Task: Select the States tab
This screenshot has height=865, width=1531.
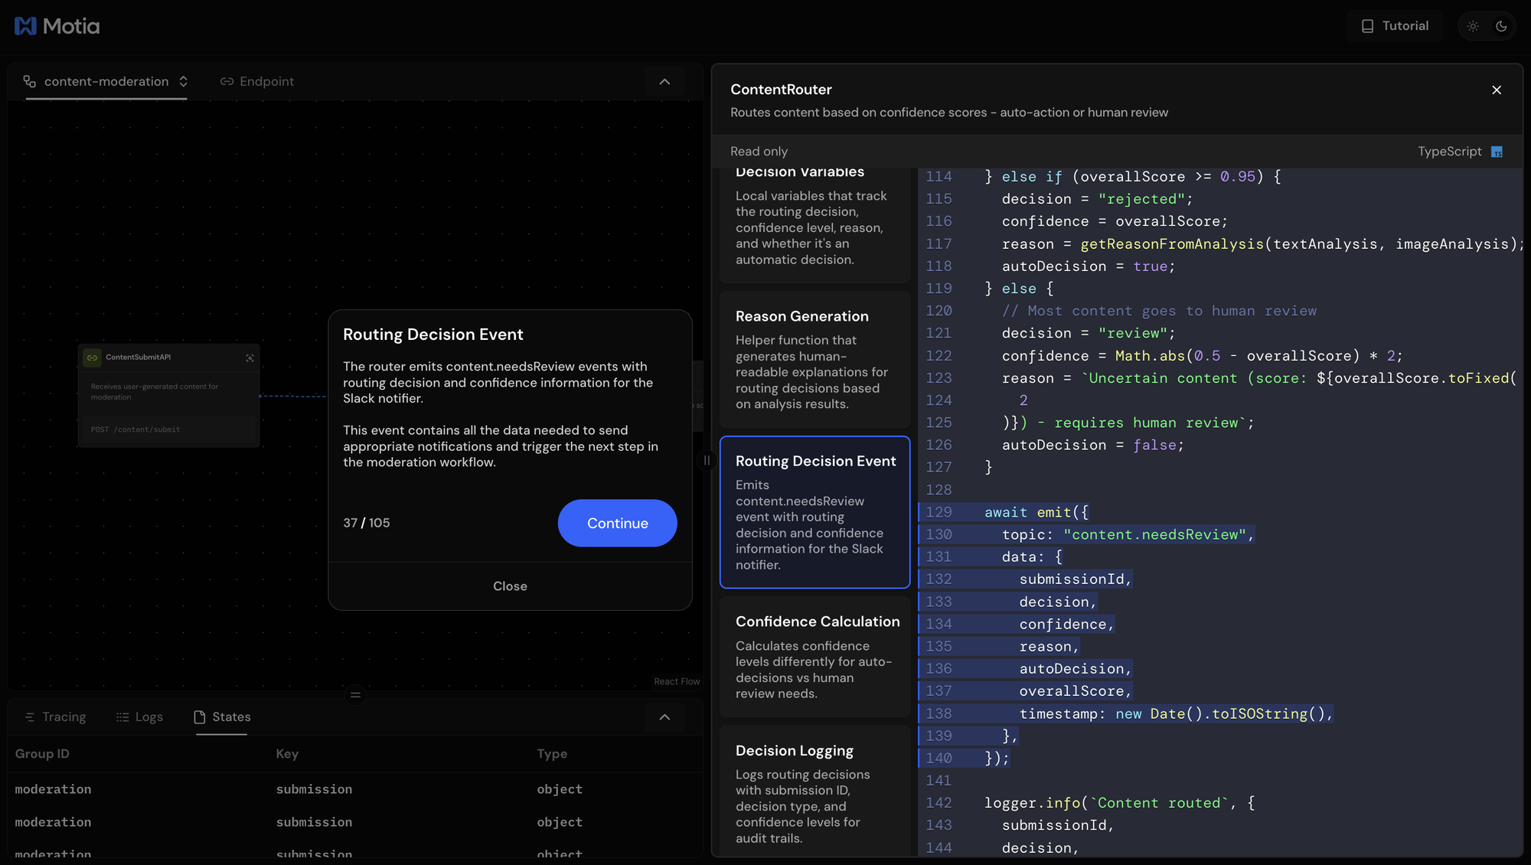Action: [222, 717]
